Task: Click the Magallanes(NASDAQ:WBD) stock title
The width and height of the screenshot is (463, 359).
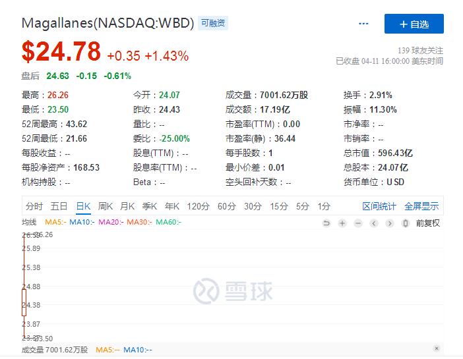Action: point(108,23)
